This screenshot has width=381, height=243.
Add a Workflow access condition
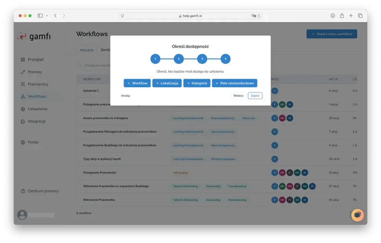click(137, 83)
